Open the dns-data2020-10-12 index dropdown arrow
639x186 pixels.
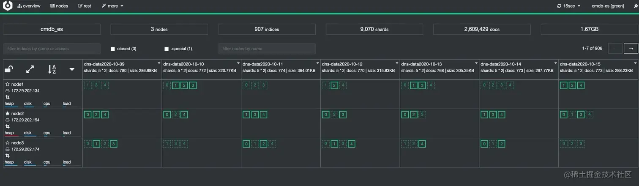click(x=397, y=64)
